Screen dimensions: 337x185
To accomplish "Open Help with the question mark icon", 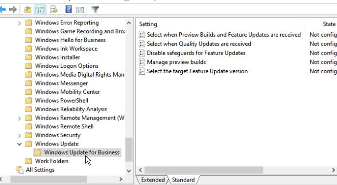I will [x=69, y=10].
